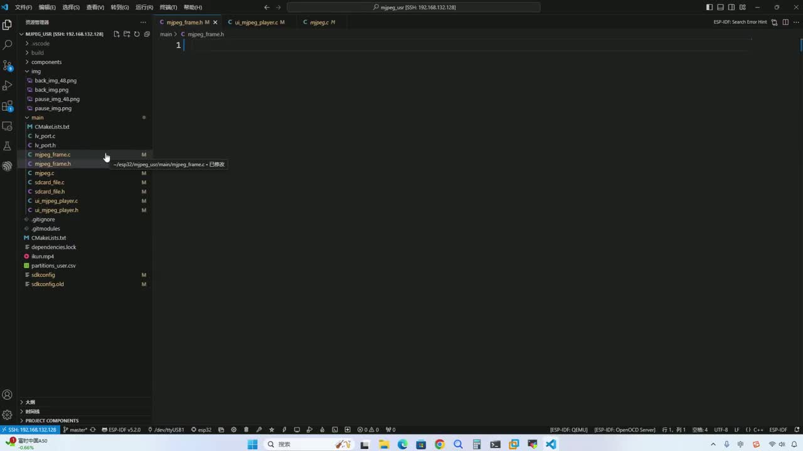Image resolution: width=803 pixels, height=451 pixels.
Task: Select the /dev/ttyUSB1 serial port
Action: tap(166, 430)
